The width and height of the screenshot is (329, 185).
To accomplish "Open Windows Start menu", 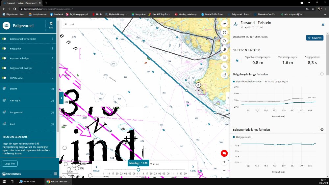I will pyautogui.click(x=4, y=181).
